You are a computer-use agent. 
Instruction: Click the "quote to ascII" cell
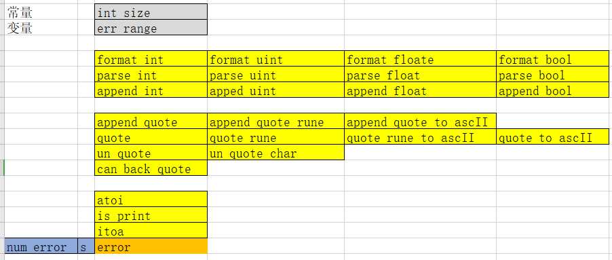[553, 136]
